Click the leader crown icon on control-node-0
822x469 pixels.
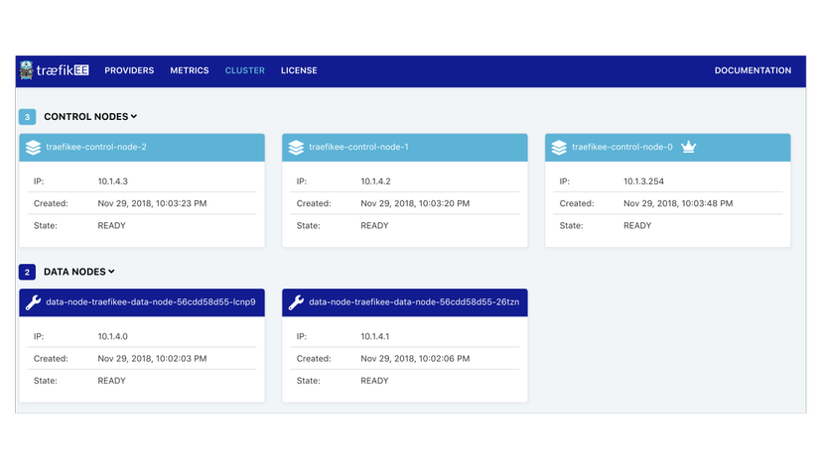(688, 147)
